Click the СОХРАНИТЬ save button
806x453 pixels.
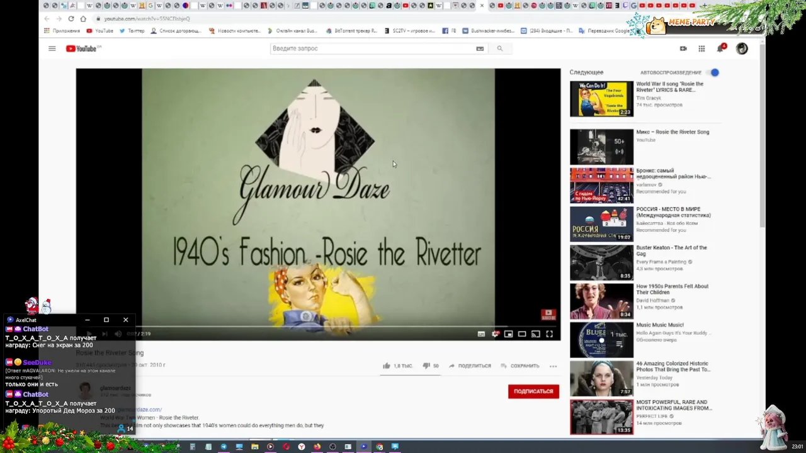click(x=520, y=366)
